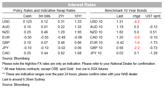Click the Interest Rates header banner

point(82,5)
